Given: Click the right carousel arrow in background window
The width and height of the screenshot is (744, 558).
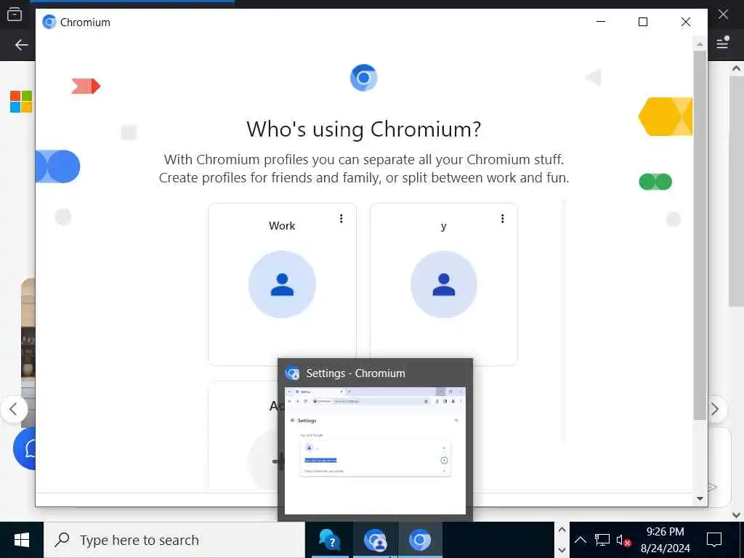Looking at the screenshot, I should pos(715,409).
